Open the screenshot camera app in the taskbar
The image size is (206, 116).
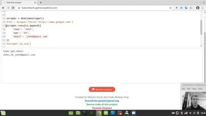(134, 113)
